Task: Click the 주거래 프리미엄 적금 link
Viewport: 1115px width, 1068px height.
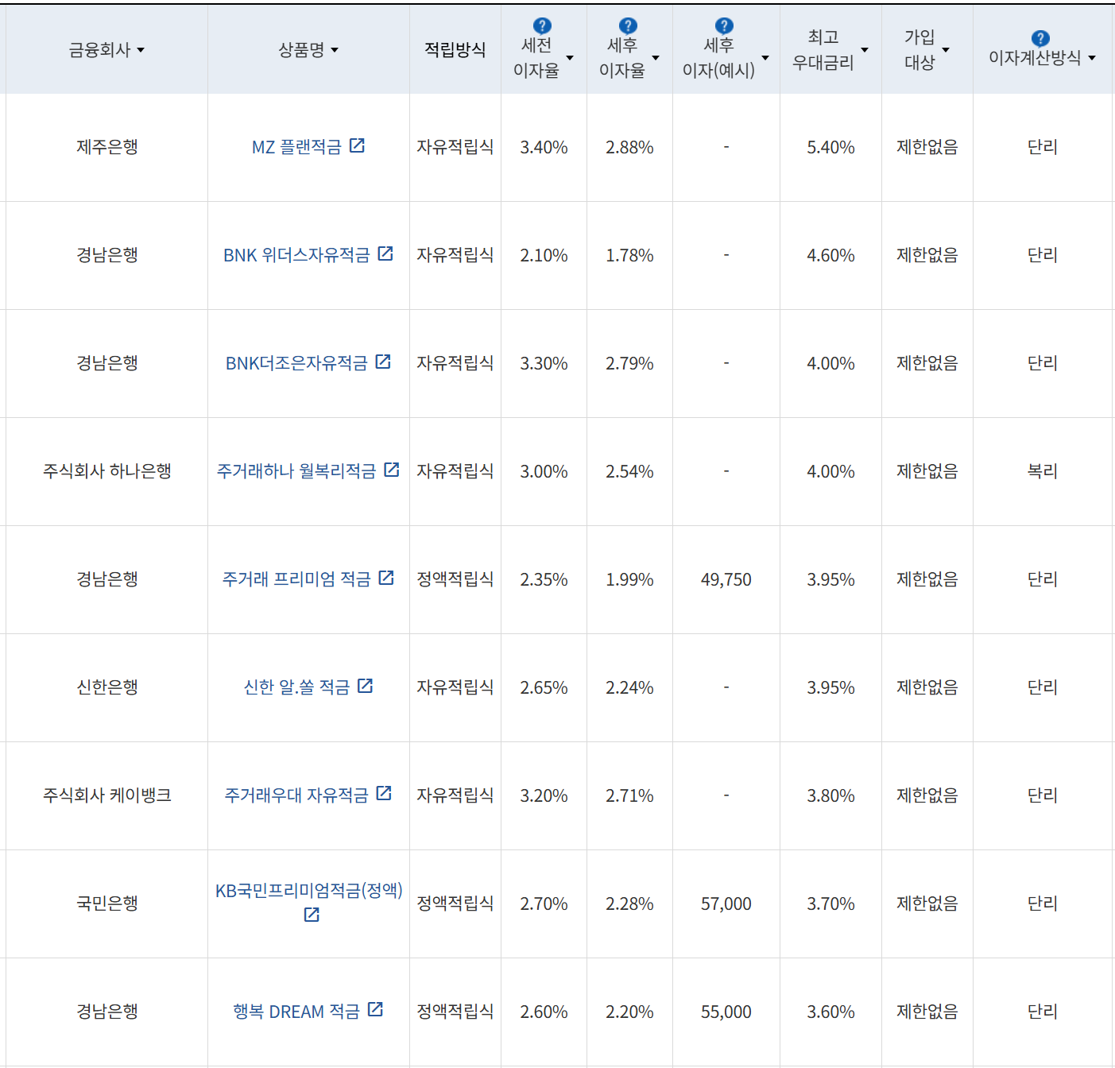Action: [x=300, y=579]
